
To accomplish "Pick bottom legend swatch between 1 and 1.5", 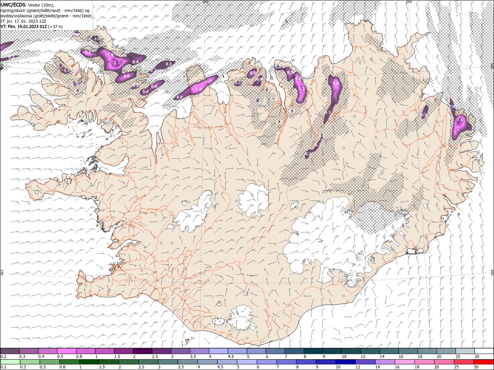I will (89, 362).
